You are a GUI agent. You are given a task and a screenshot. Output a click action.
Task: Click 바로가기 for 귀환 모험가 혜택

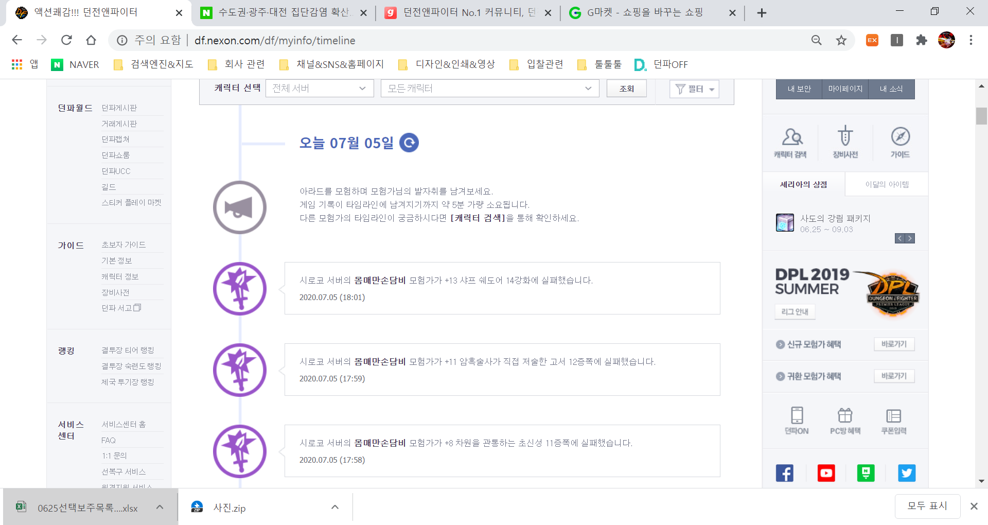(894, 376)
